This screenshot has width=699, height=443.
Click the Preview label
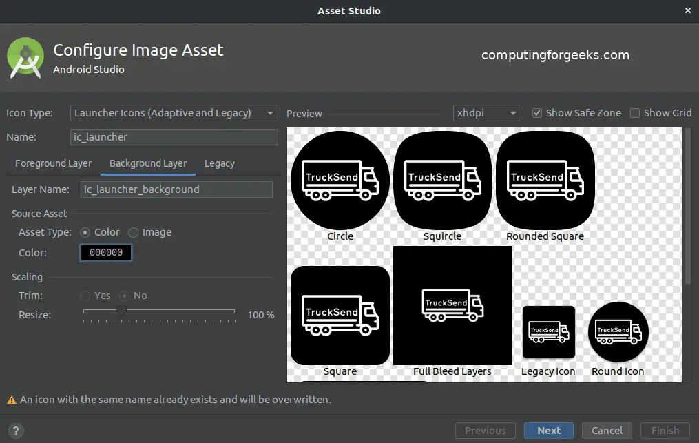coord(304,114)
